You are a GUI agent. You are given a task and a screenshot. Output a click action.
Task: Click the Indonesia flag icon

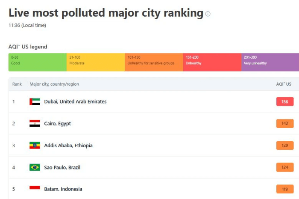click(x=35, y=189)
